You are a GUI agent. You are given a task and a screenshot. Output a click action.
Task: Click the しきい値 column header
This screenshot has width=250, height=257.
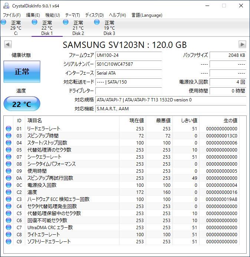[186, 120]
